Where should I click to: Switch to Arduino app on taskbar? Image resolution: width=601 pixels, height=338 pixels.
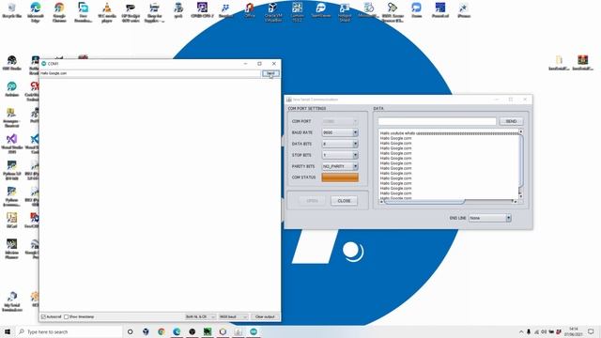point(254,331)
